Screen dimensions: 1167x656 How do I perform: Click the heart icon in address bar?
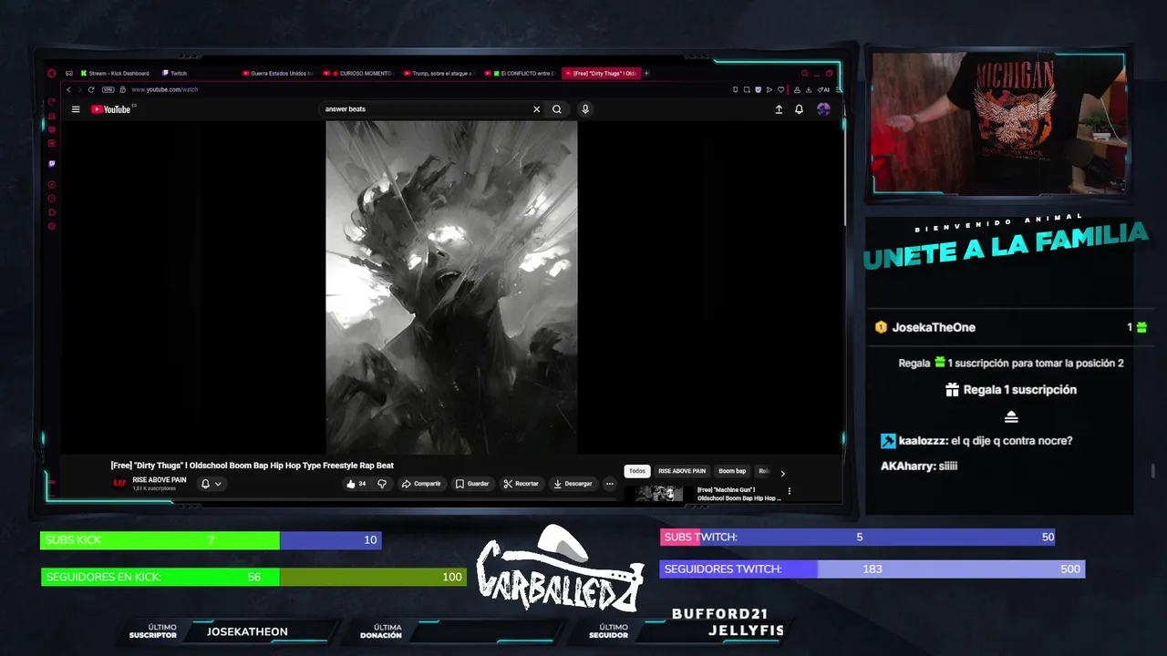click(780, 89)
